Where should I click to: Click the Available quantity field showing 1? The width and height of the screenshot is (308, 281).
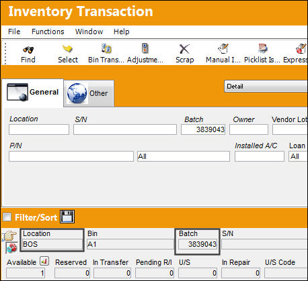click(x=26, y=273)
